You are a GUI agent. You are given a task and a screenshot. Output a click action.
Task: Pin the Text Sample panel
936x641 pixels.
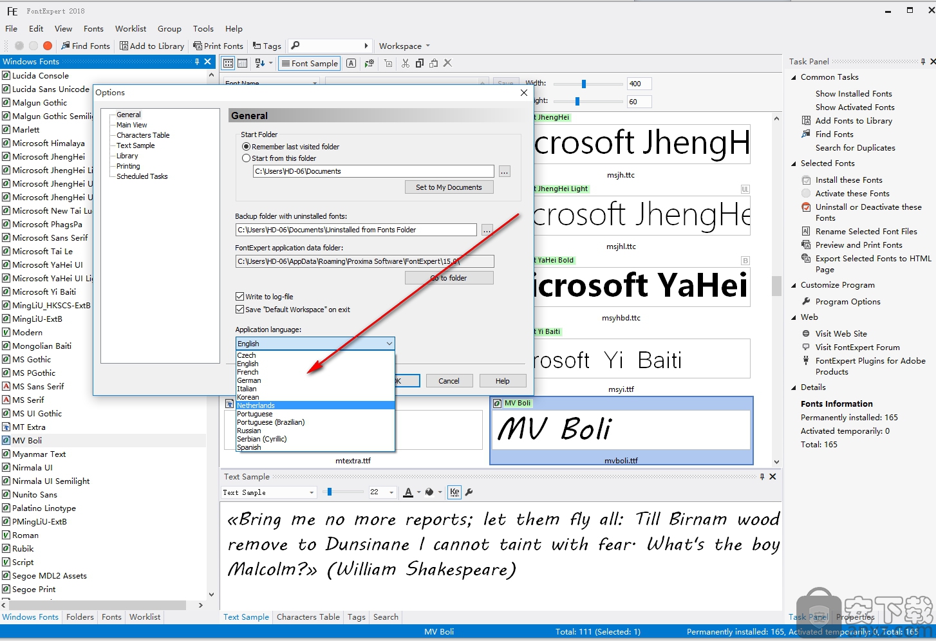(x=762, y=477)
